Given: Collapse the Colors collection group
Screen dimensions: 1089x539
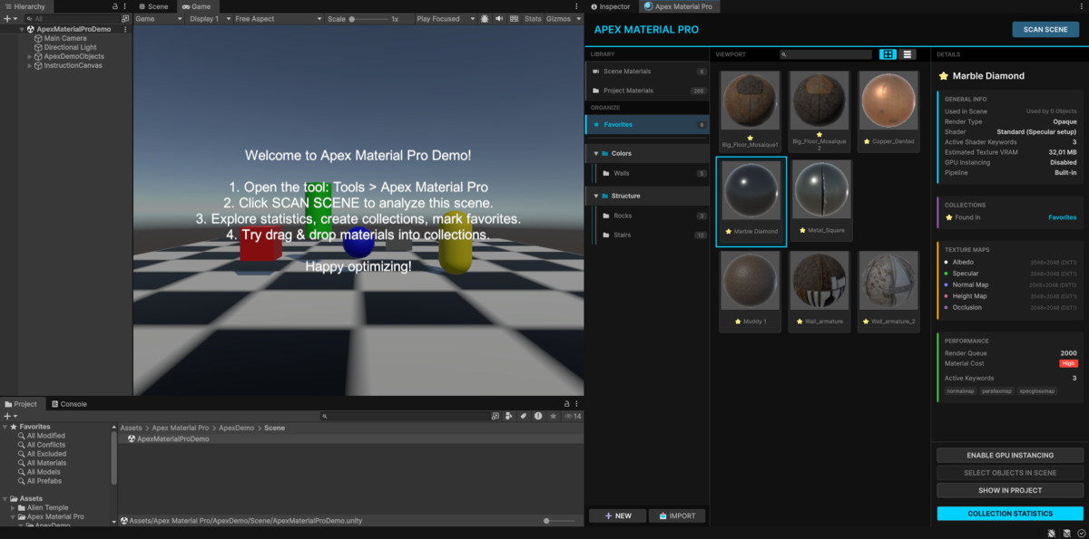Looking at the screenshot, I should pos(596,153).
